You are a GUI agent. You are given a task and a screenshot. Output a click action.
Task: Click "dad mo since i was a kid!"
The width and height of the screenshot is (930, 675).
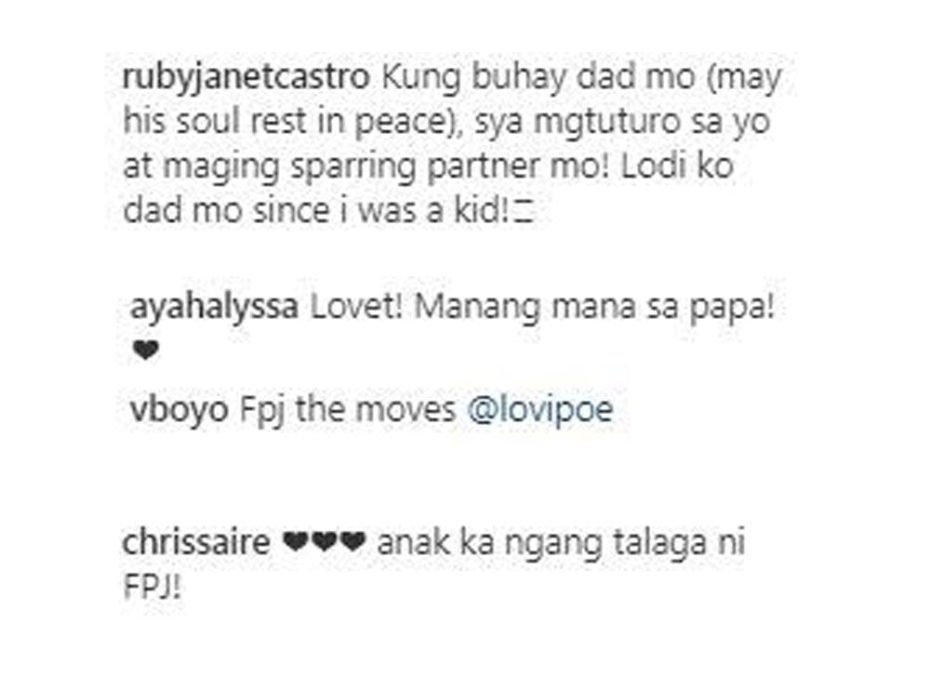coord(315,211)
